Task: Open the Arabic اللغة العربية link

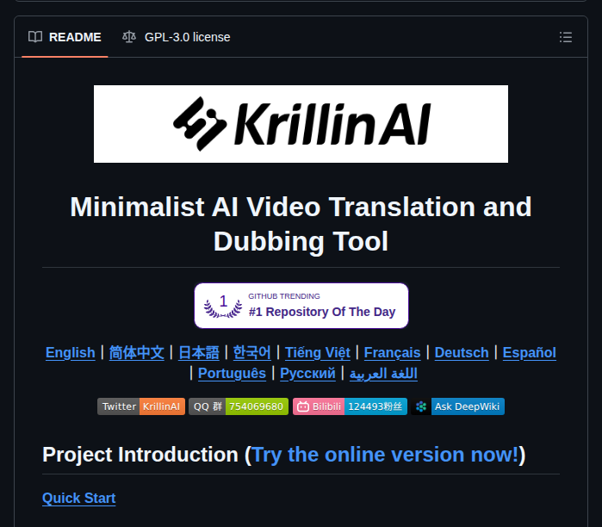Action: point(383,374)
